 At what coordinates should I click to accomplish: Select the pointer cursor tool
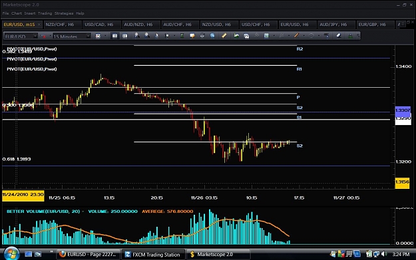click(157, 36)
